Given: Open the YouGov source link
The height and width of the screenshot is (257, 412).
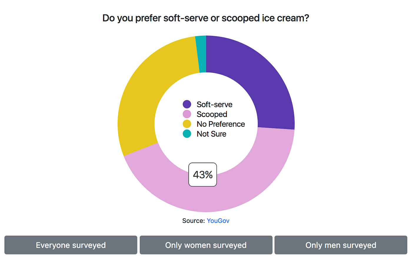Looking at the screenshot, I should 218,221.
